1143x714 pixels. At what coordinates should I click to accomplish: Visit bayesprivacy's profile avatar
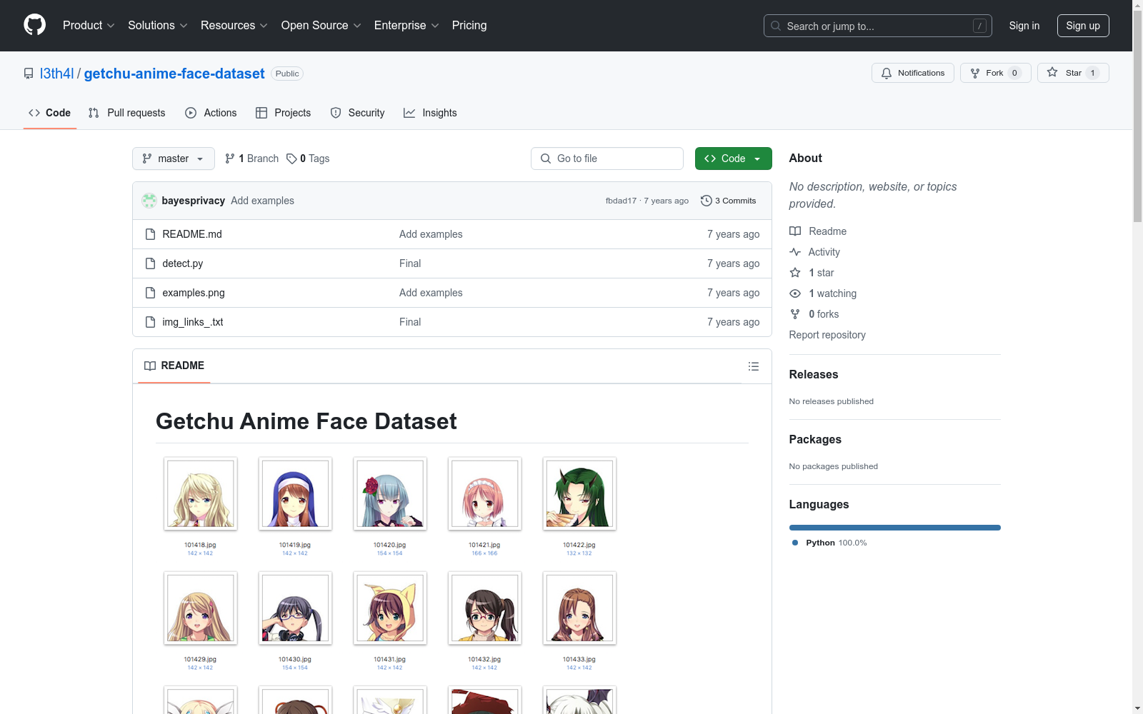149,201
